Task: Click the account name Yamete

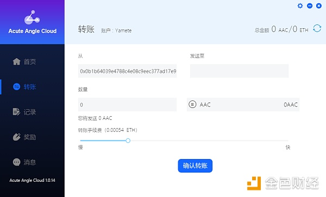Action: pyautogui.click(x=123, y=30)
